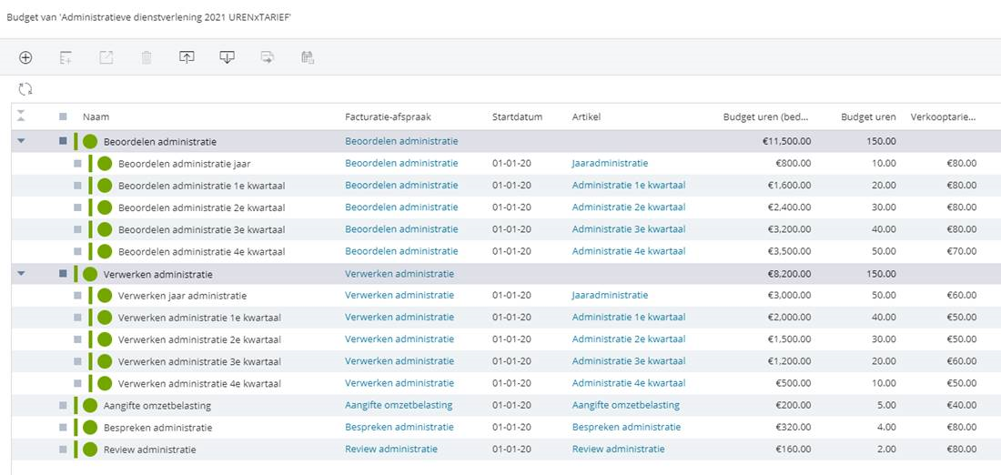Open Bespreken administratie article link
The width and height of the screenshot is (1001, 475).
[x=626, y=427]
